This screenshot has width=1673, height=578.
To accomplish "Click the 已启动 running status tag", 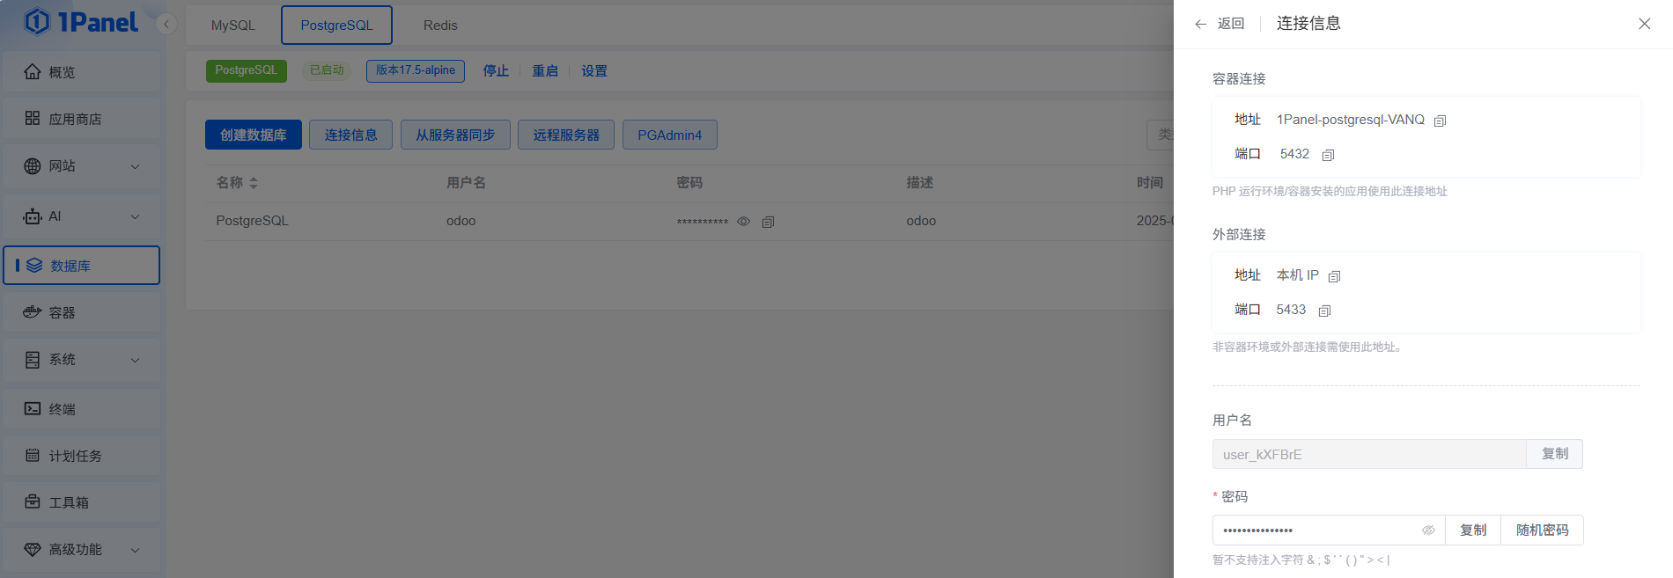I will click(x=327, y=70).
